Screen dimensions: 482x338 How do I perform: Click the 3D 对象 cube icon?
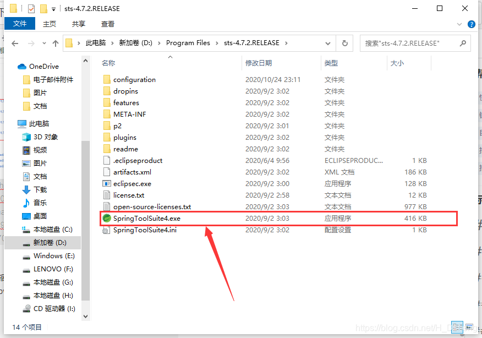coord(26,137)
